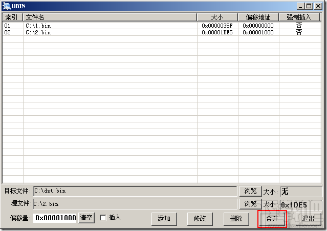Click index cell 01
The width and height of the screenshot is (327, 231).
pos(7,26)
